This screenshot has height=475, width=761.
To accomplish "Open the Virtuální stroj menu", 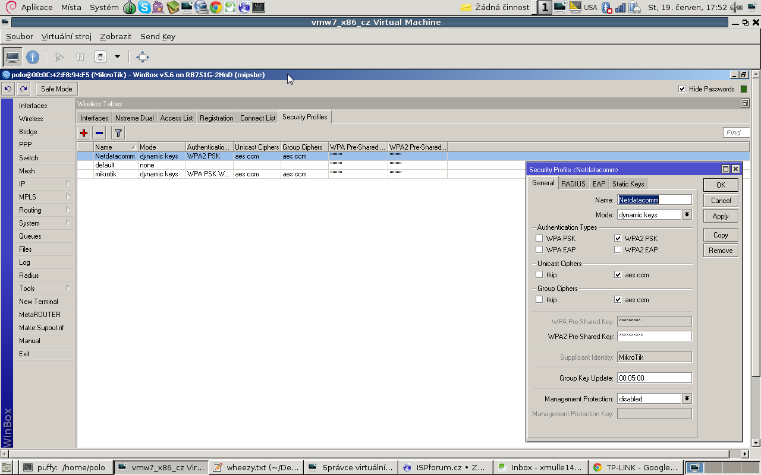I will pos(67,36).
